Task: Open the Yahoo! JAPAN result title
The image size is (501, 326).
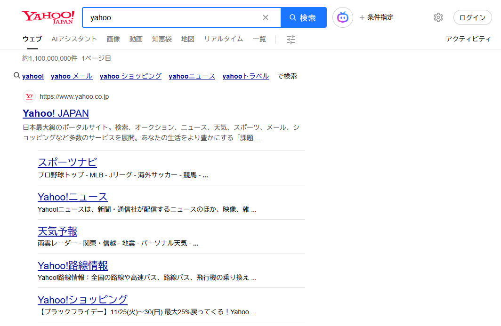Action: click(x=56, y=113)
